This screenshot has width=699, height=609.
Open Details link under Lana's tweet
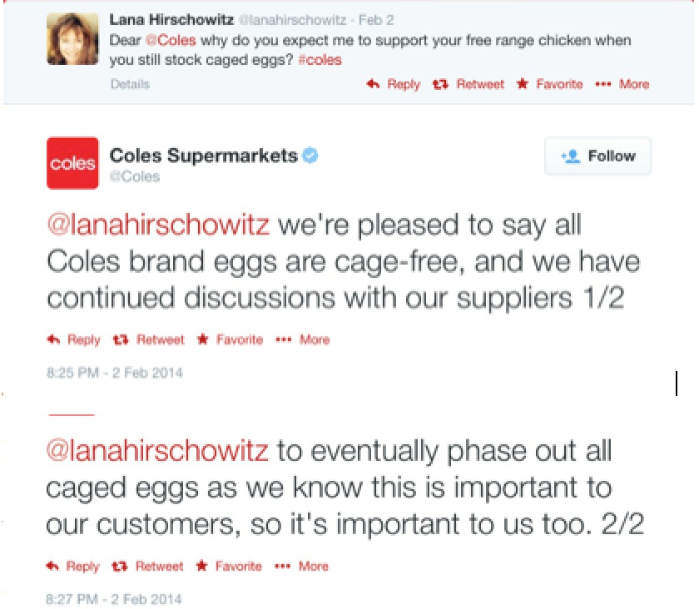tap(130, 84)
